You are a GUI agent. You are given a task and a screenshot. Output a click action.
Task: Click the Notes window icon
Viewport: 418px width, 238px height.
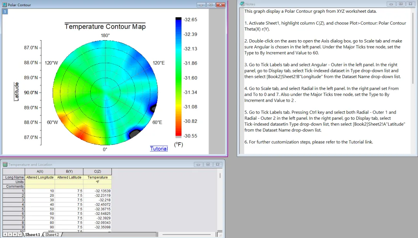pyautogui.click(x=242, y=4)
